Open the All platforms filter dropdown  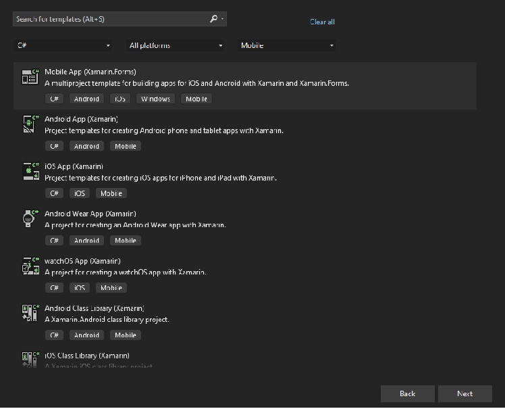176,45
